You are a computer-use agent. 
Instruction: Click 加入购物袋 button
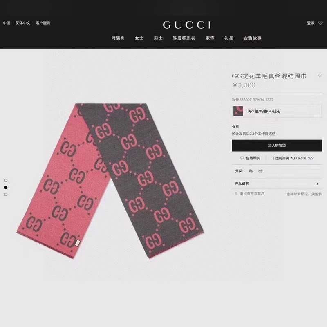[277, 146]
